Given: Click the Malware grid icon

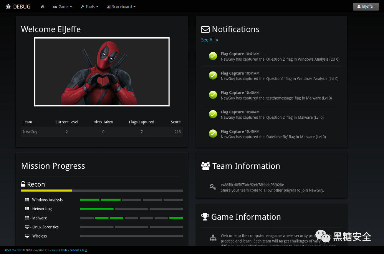Looking at the screenshot, I should point(27,218).
